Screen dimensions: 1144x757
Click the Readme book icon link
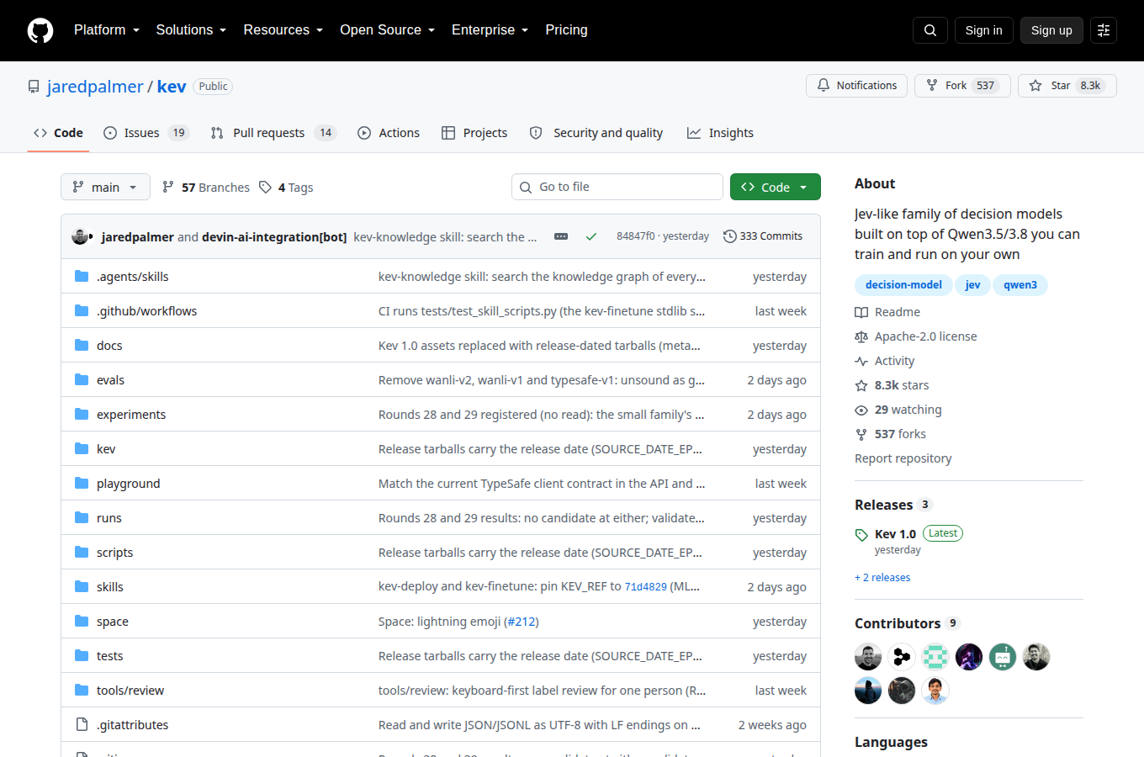point(887,312)
